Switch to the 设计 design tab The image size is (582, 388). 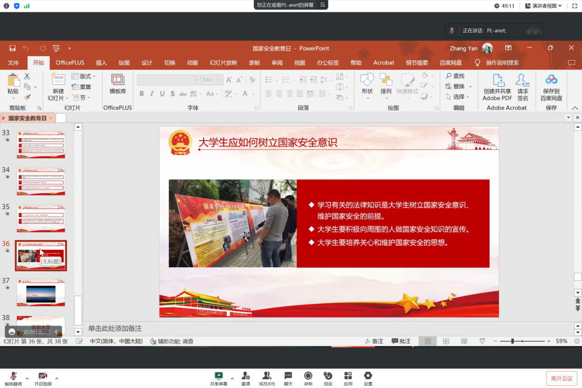(147, 63)
